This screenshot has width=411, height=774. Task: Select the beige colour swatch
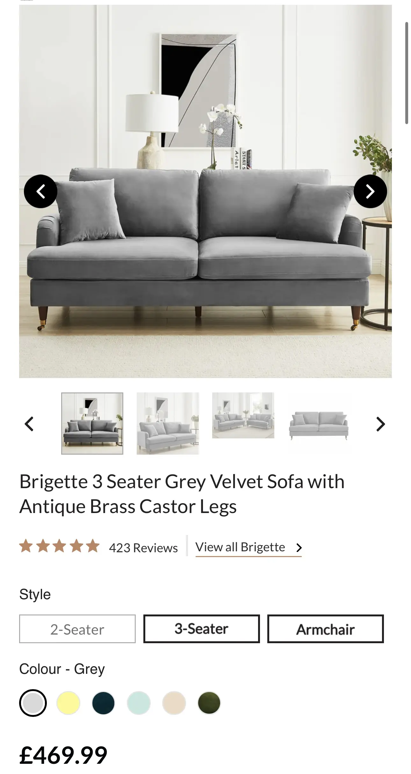[x=174, y=703]
